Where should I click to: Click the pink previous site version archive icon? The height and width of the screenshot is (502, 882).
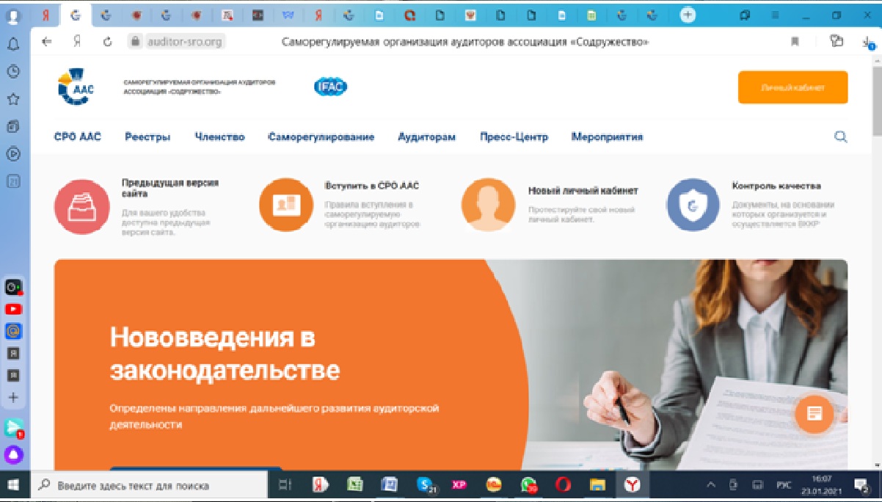82,206
